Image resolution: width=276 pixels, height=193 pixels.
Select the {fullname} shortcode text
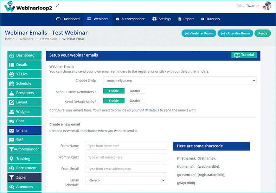click(x=186, y=167)
